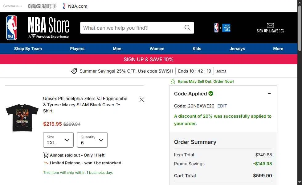Collapse the Code Applied section
The width and height of the screenshot is (302, 185).
click(269, 94)
